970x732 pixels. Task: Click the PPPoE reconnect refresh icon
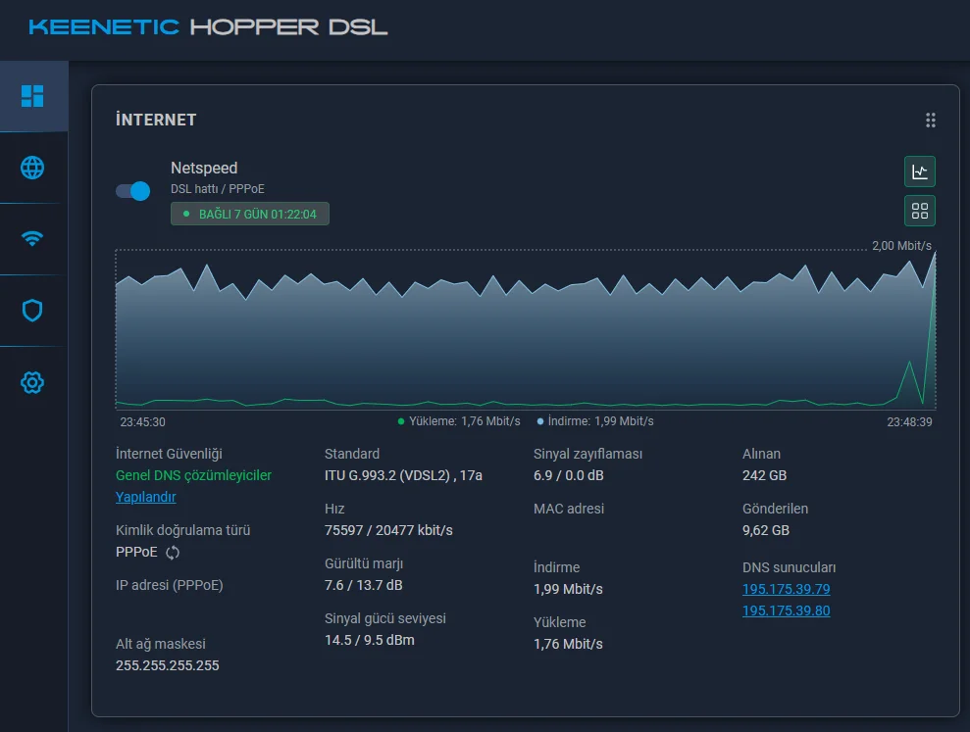173,552
